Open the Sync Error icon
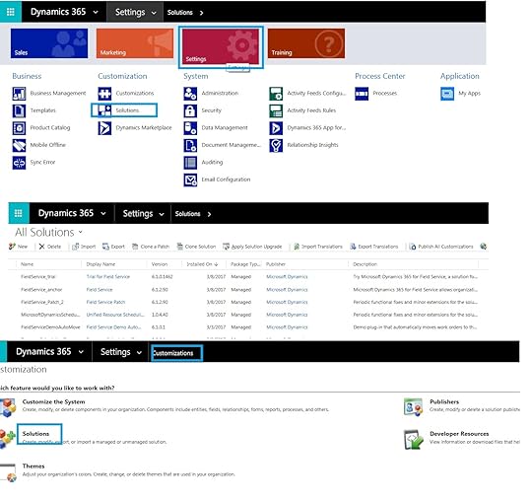 pos(20,163)
